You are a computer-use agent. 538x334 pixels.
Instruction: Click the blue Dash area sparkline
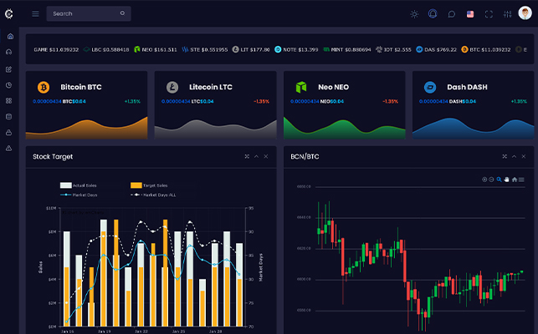tap(473, 129)
